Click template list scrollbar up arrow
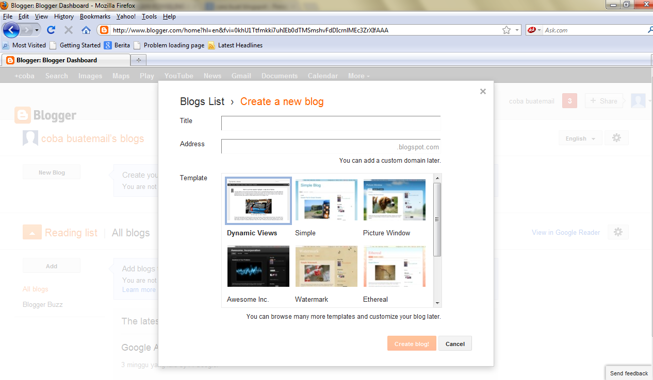 coord(437,178)
